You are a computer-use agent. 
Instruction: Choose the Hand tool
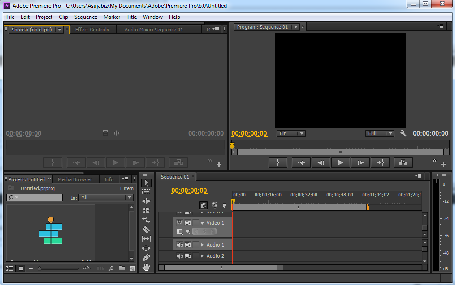coord(146,267)
